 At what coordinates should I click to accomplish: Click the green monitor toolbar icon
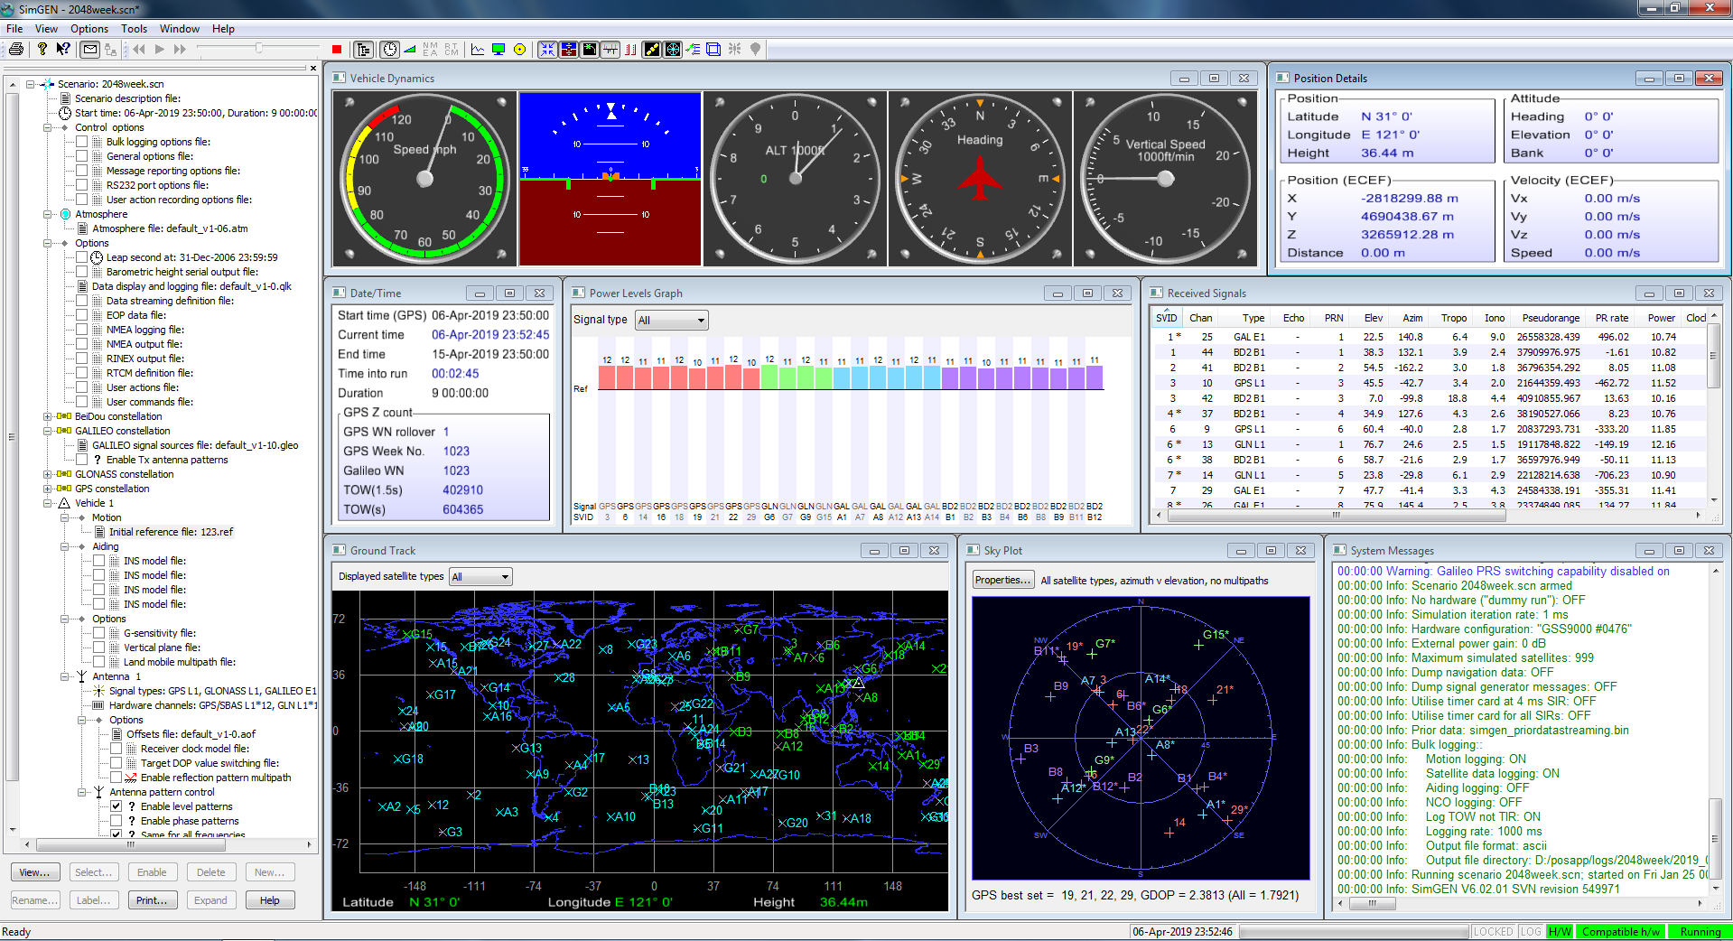click(x=498, y=50)
